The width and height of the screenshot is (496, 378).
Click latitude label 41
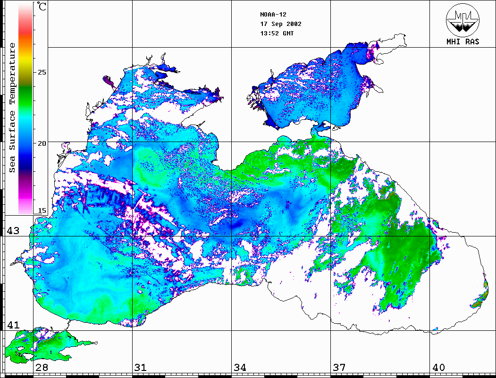13,325
